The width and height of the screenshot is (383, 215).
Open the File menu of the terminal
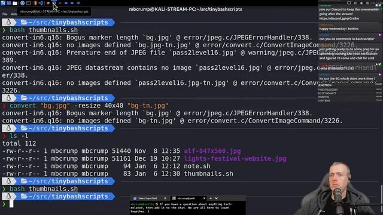[x=5, y=14]
